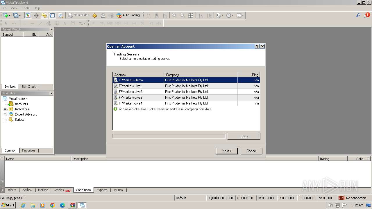Toggle the Terminal panel toolbar icon
Screen dimensions: 372x209
coord(52,15)
